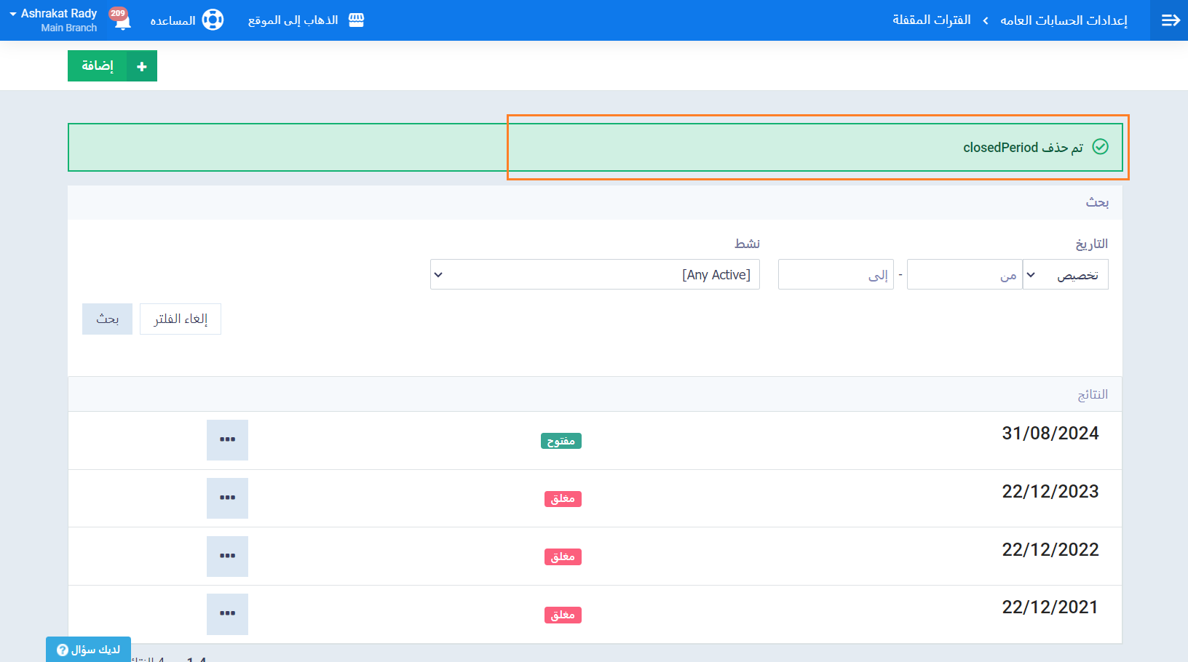The width and height of the screenshot is (1188, 662).
Task: Click the 'Have a question' help widget
Action: 89,649
